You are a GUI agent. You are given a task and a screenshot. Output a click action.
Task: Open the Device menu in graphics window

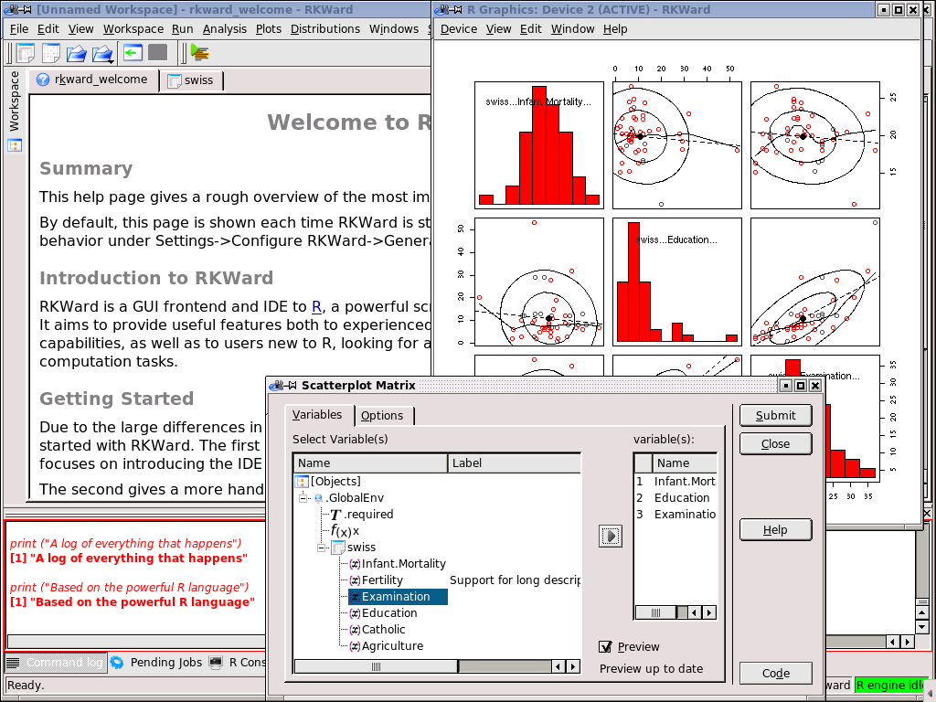point(458,28)
